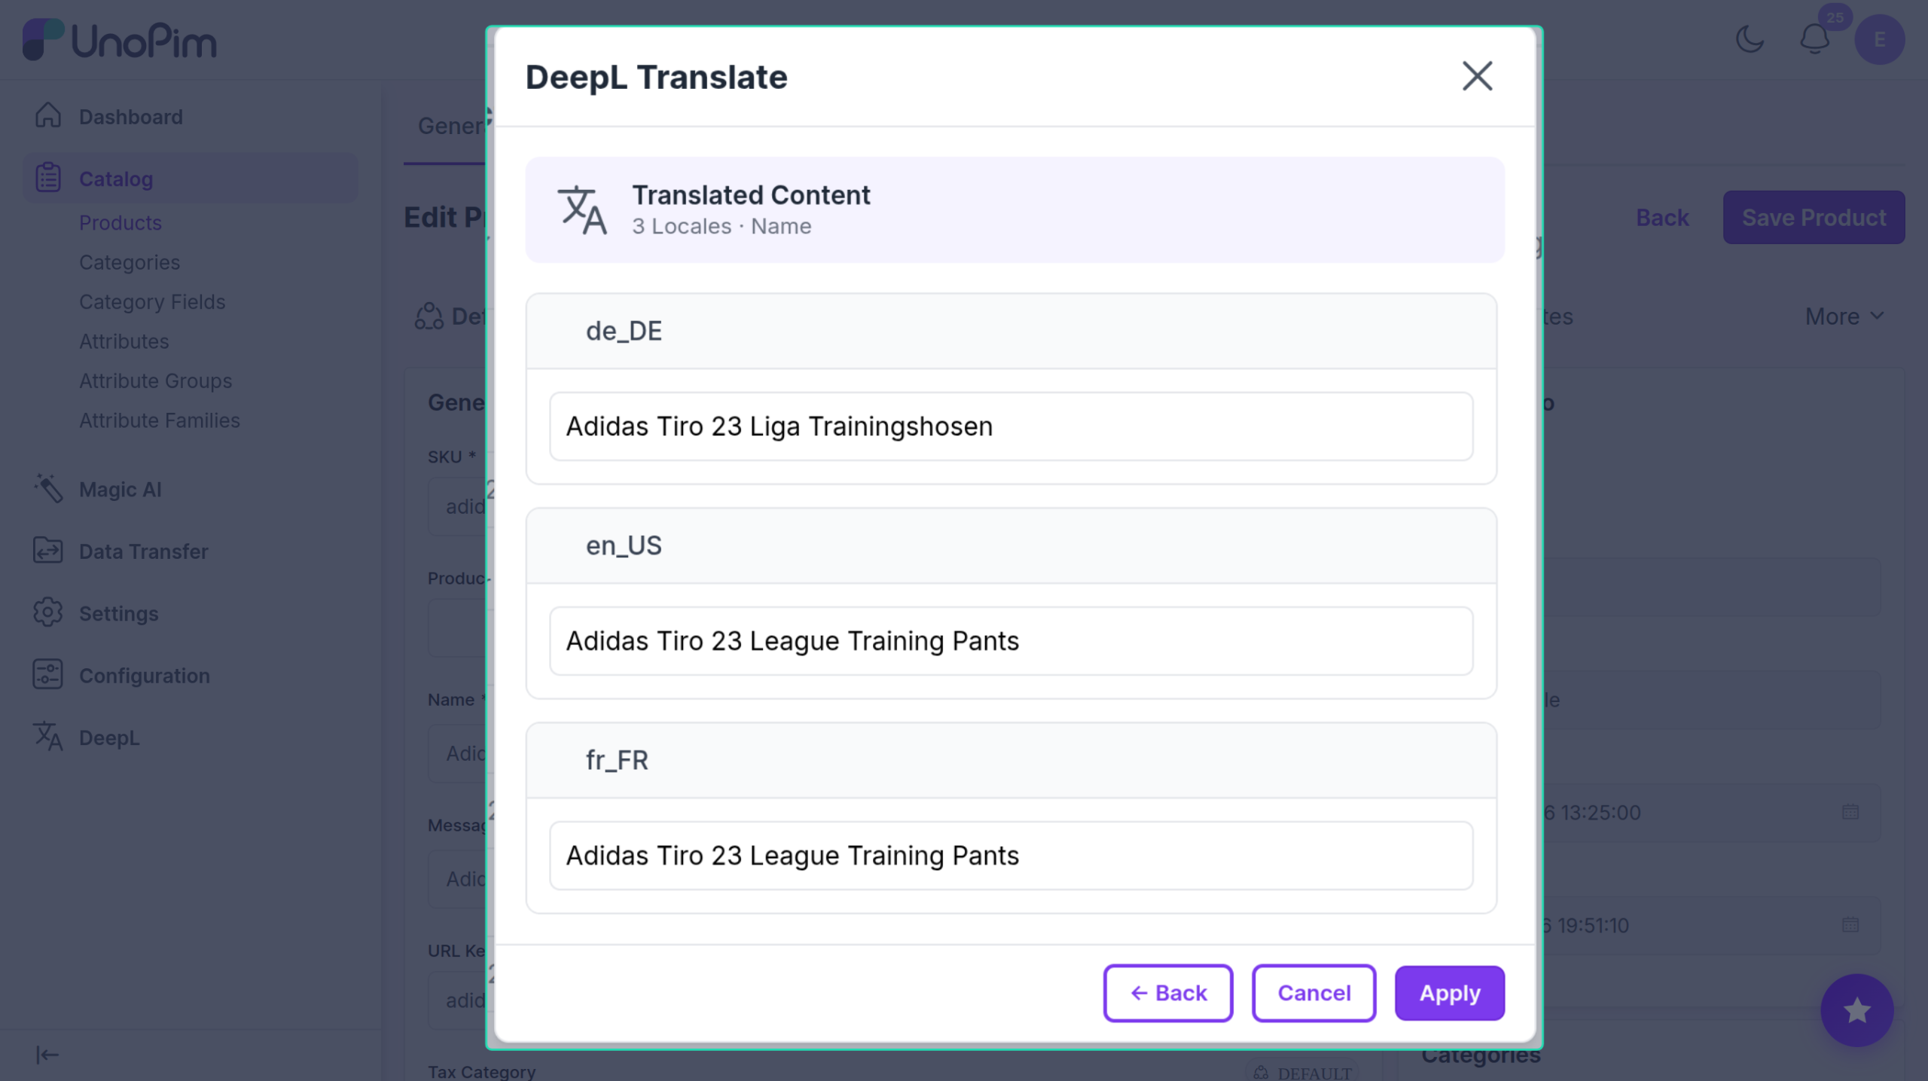Open Magic AI from sidebar
This screenshot has height=1081, width=1928.
pos(120,490)
